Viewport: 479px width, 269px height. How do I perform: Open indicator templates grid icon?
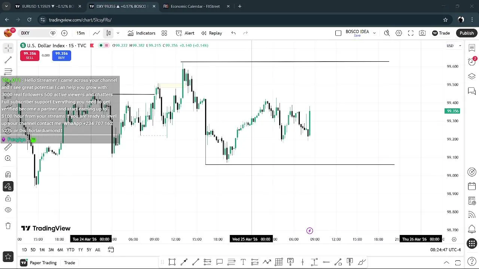point(164,33)
